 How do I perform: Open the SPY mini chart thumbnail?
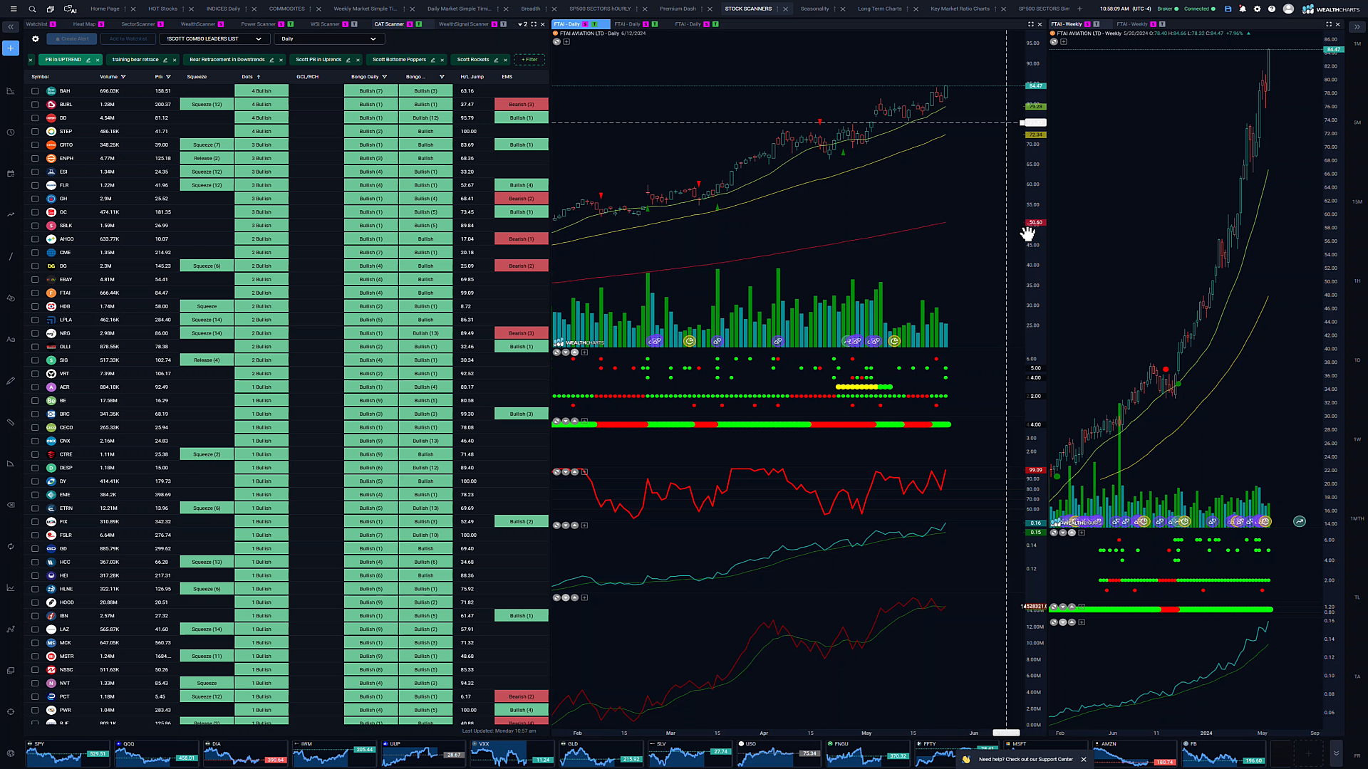coord(68,753)
